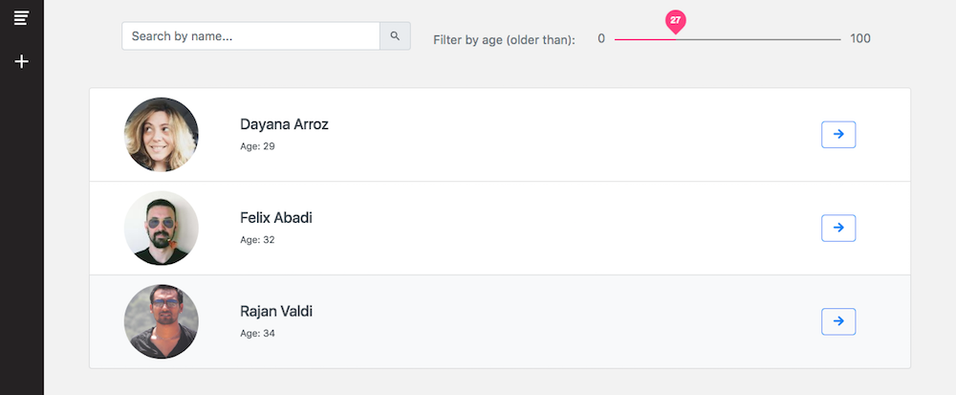Click the 100 maximum slider label
Screen dimensions: 956x395
[x=860, y=39]
